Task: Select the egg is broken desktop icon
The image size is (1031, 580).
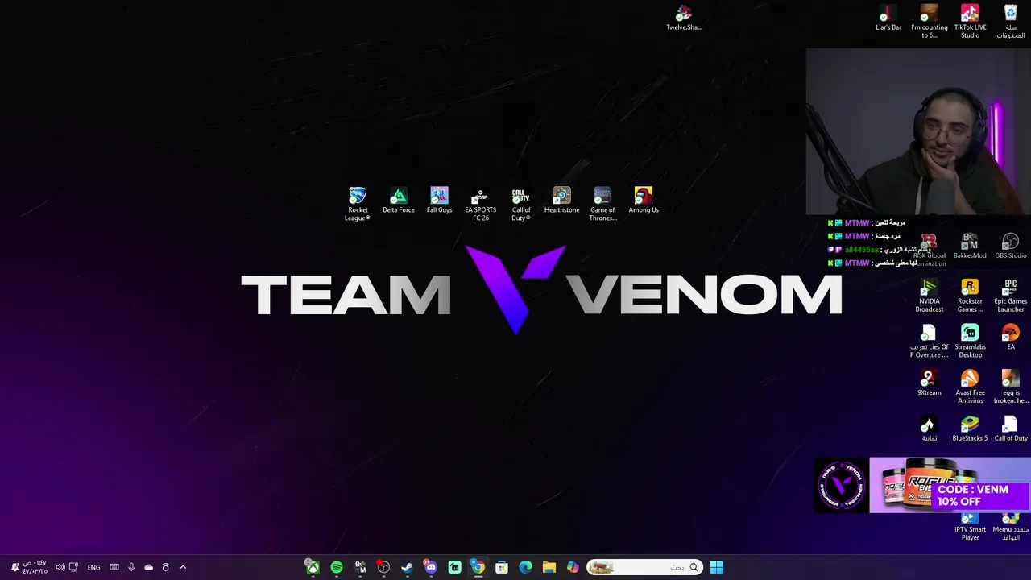Action: [1010, 387]
